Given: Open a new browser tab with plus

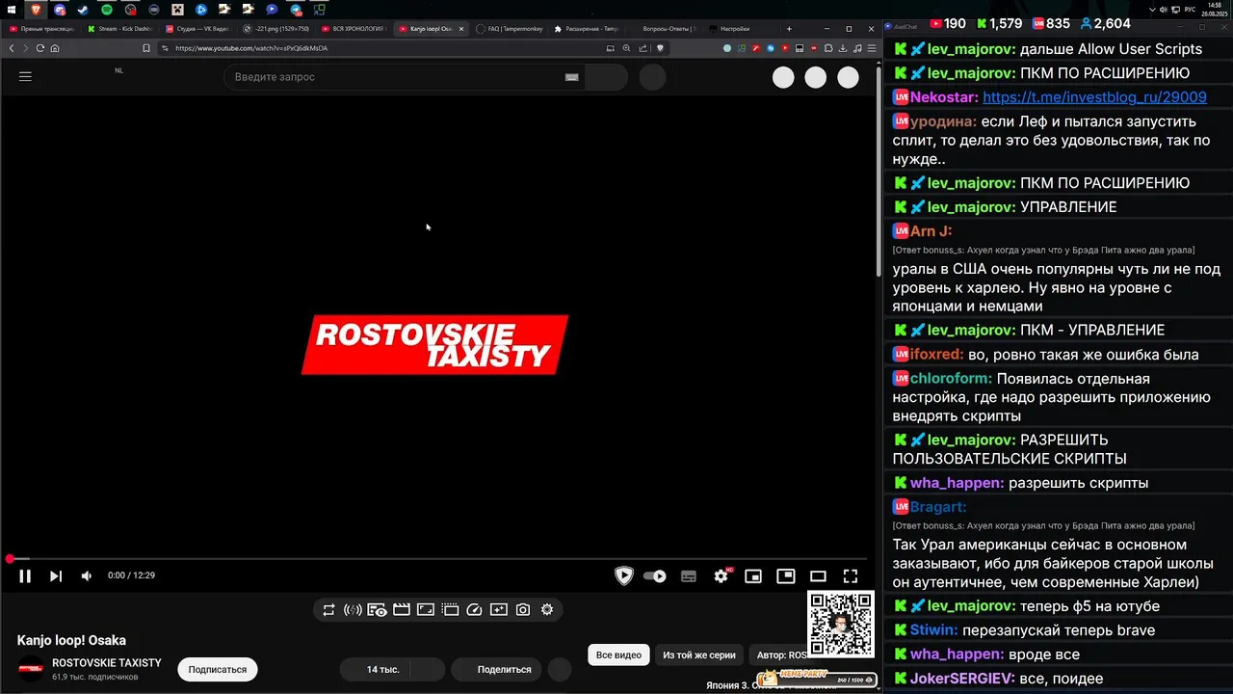Looking at the screenshot, I should click(x=789, y=29).
